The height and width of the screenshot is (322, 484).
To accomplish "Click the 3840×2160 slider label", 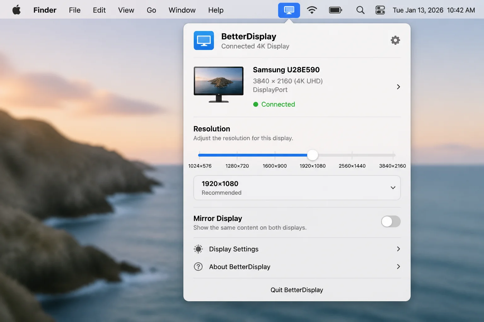I will click(x=392, y=166).
